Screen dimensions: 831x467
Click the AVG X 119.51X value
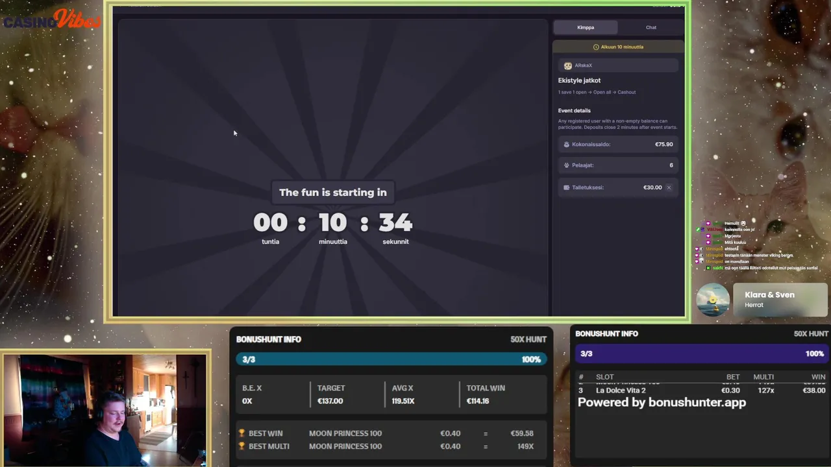coord(403,401)
